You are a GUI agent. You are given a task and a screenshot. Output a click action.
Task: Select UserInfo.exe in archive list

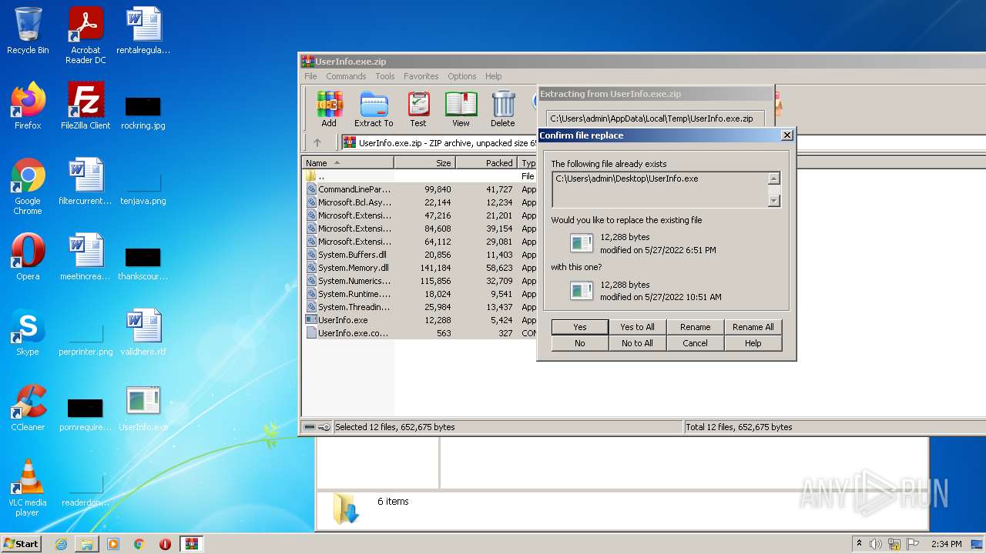(x=421, y=320)
